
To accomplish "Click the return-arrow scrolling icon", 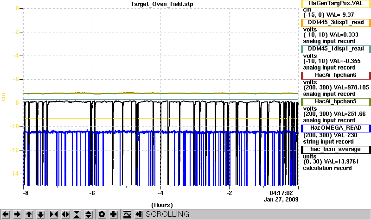I will 139,214.
